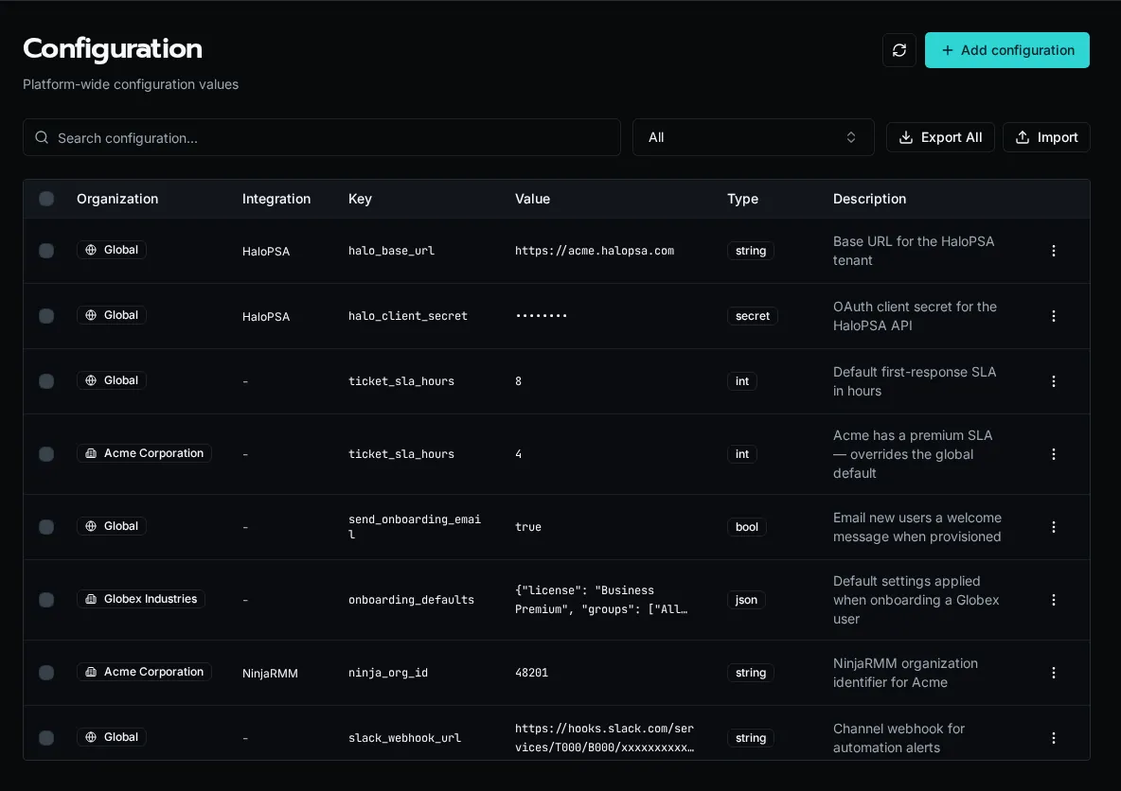Screen dimensions: 1121x791
Task: Check the Acme Corporation ticket_sla_hours checkbox
Action: pos(46,454)
